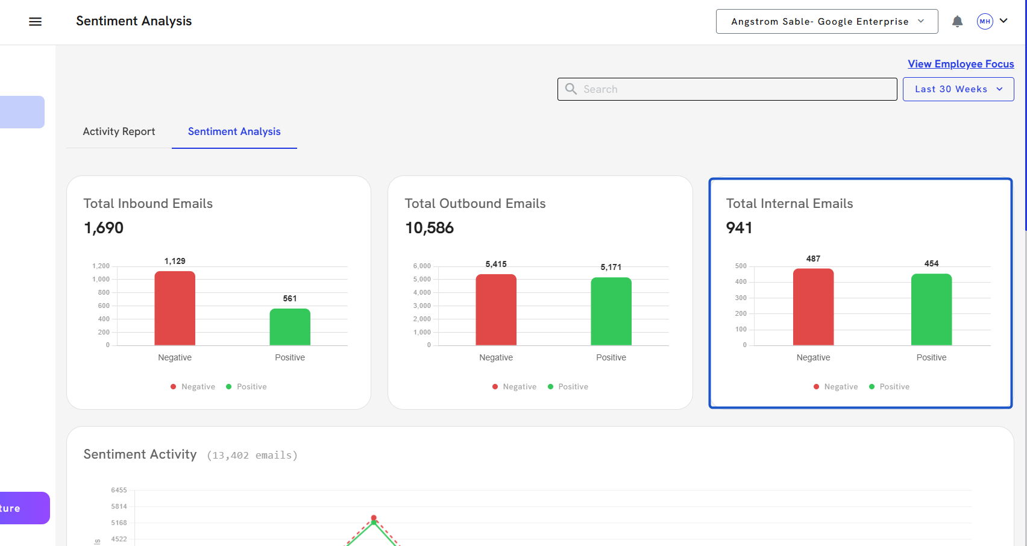Toggle Negative legend in Inbound Emails chart

click(x=192, y=387)
